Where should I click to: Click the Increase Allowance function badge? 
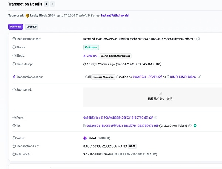click(x=103, y=77)
